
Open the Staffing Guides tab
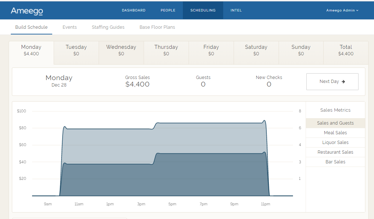(x=108, y=27)
